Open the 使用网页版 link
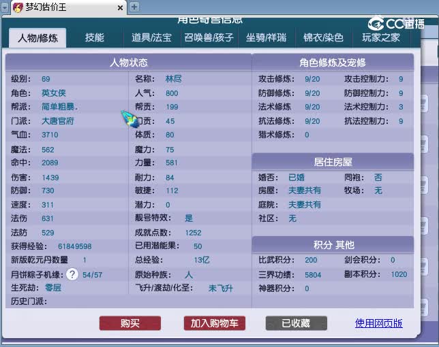 point(379,323)
